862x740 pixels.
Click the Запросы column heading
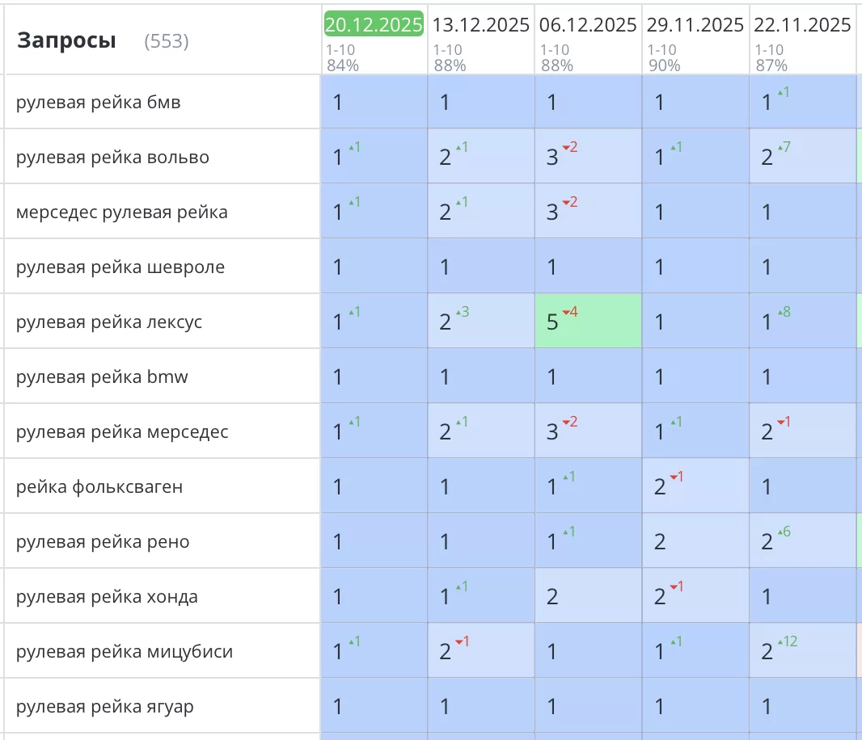click(66, 41)
